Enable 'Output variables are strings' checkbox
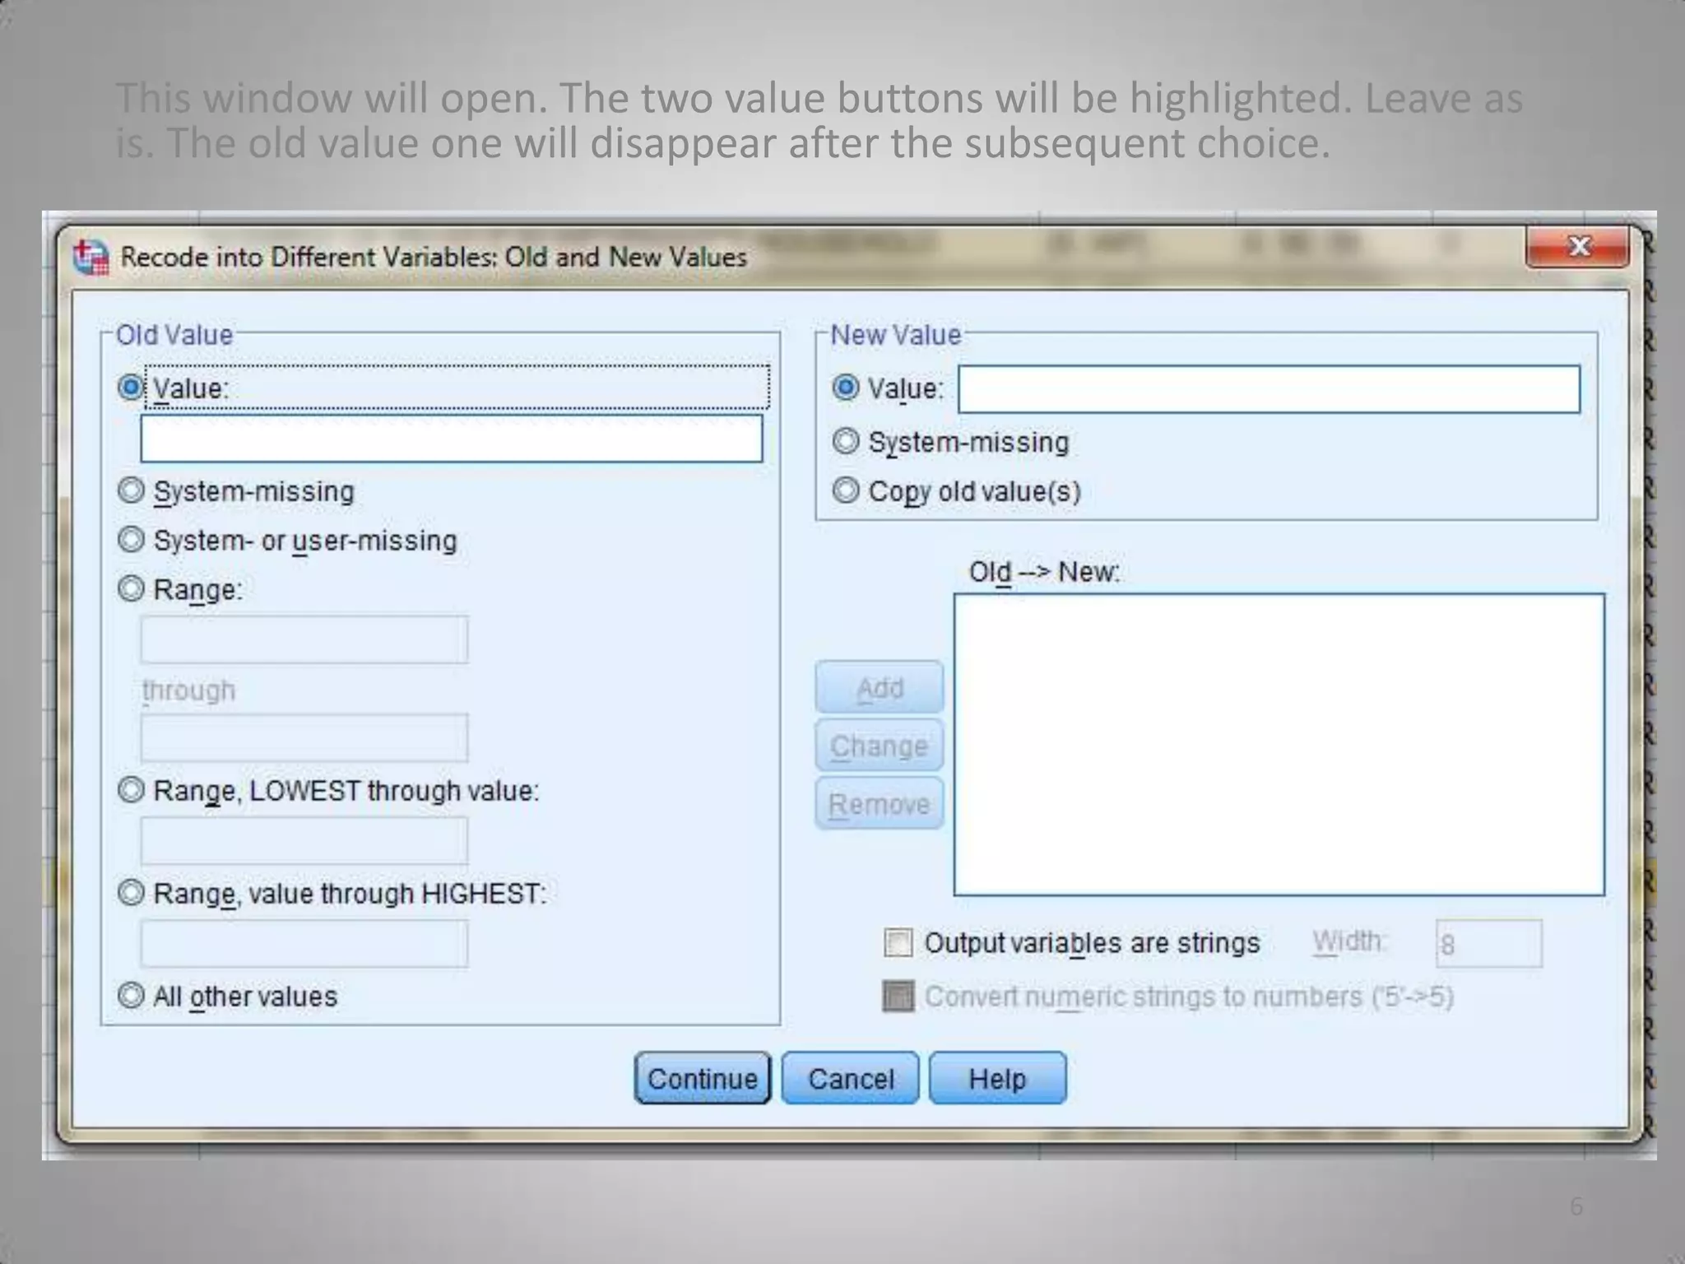 (898, 943)
